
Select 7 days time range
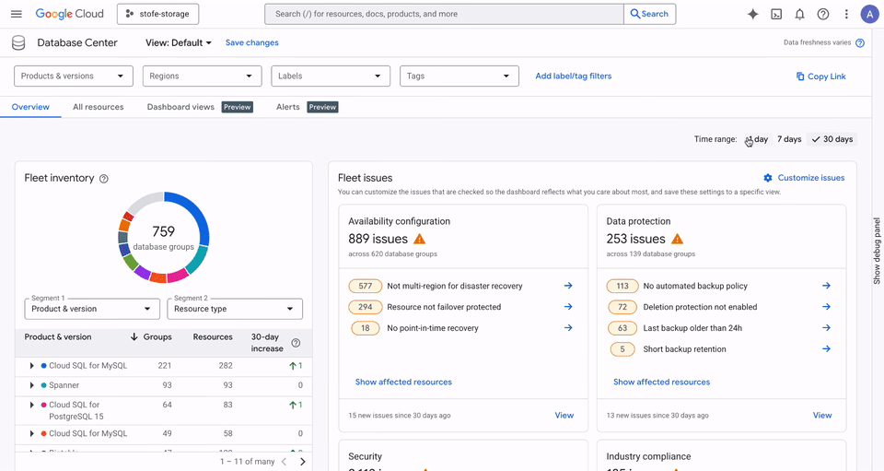coord(789,139)
